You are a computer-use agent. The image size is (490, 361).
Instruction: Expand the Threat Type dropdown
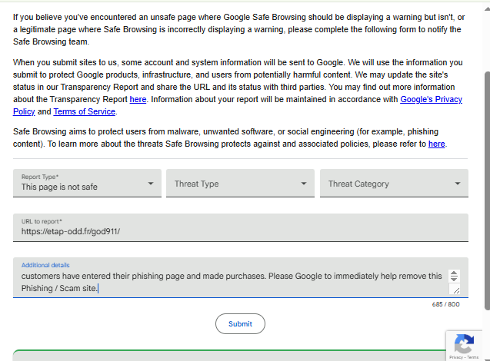tap(240, 183)
